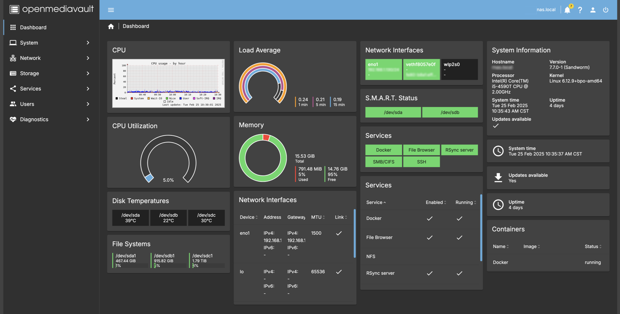Click the openmediavault logo icon
This screenshot has height=314, width=620.
tap(14, 9)
